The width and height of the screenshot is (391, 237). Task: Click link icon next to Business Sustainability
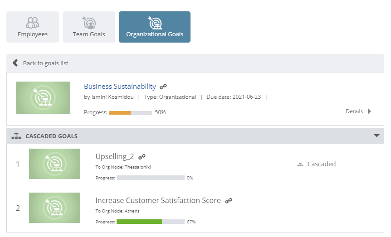click(163, 87)
